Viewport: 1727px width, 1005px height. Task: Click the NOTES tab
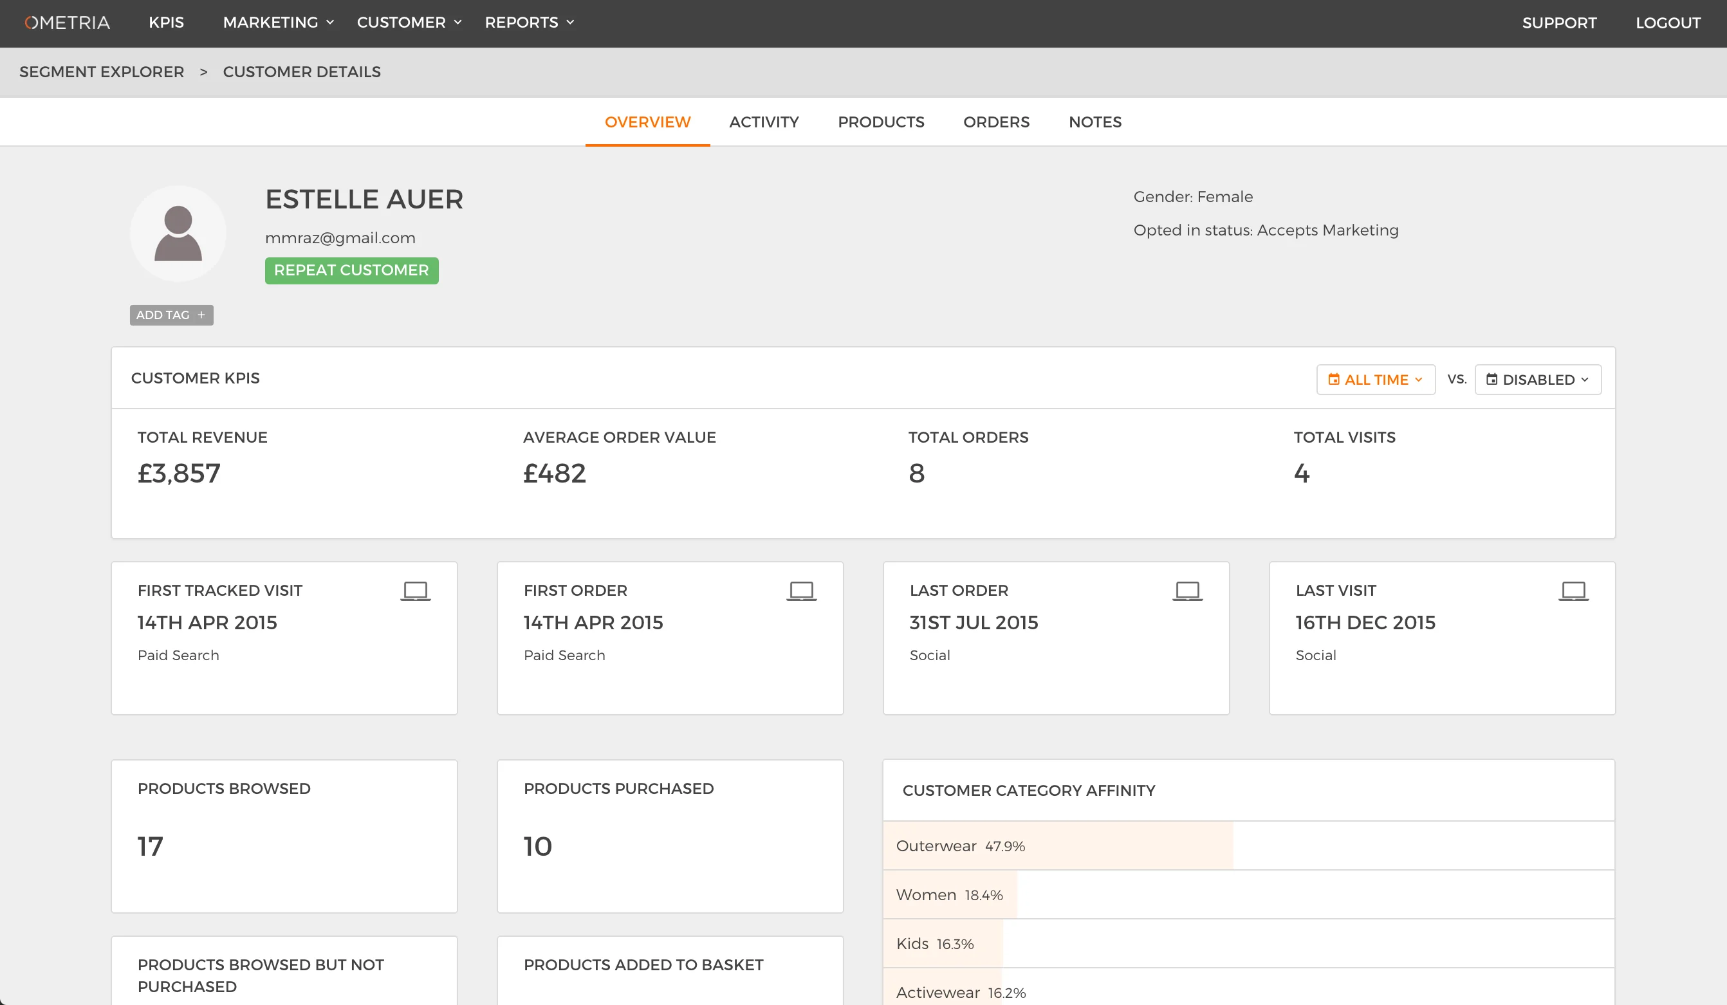1094,122
